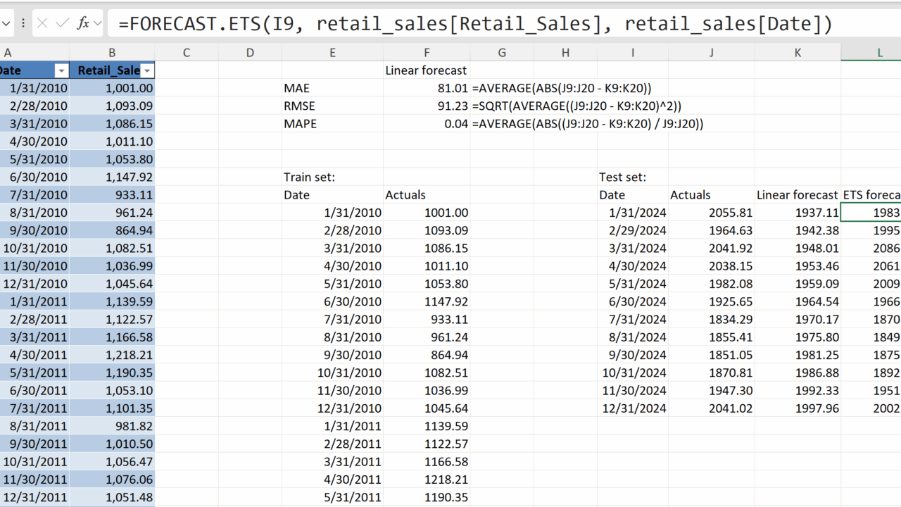The height and width of the screenshot is (507, 901).
Task: Open the Retail_Sales column filter dropdown
Action: point(147,70)
